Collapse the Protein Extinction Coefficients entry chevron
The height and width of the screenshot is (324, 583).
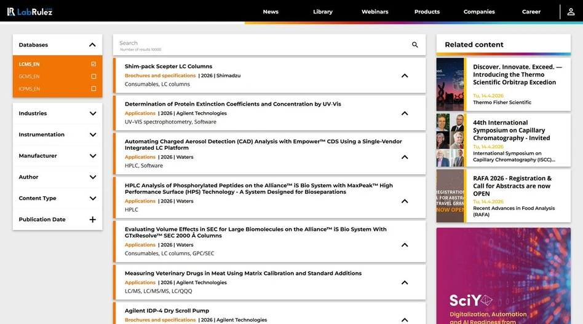coord(405,113)
